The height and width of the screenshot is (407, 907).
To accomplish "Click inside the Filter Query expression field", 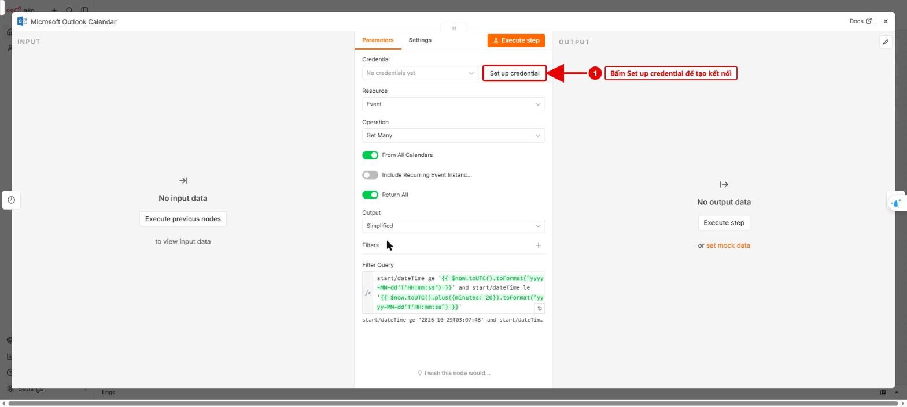I will [x=459, y=293].
